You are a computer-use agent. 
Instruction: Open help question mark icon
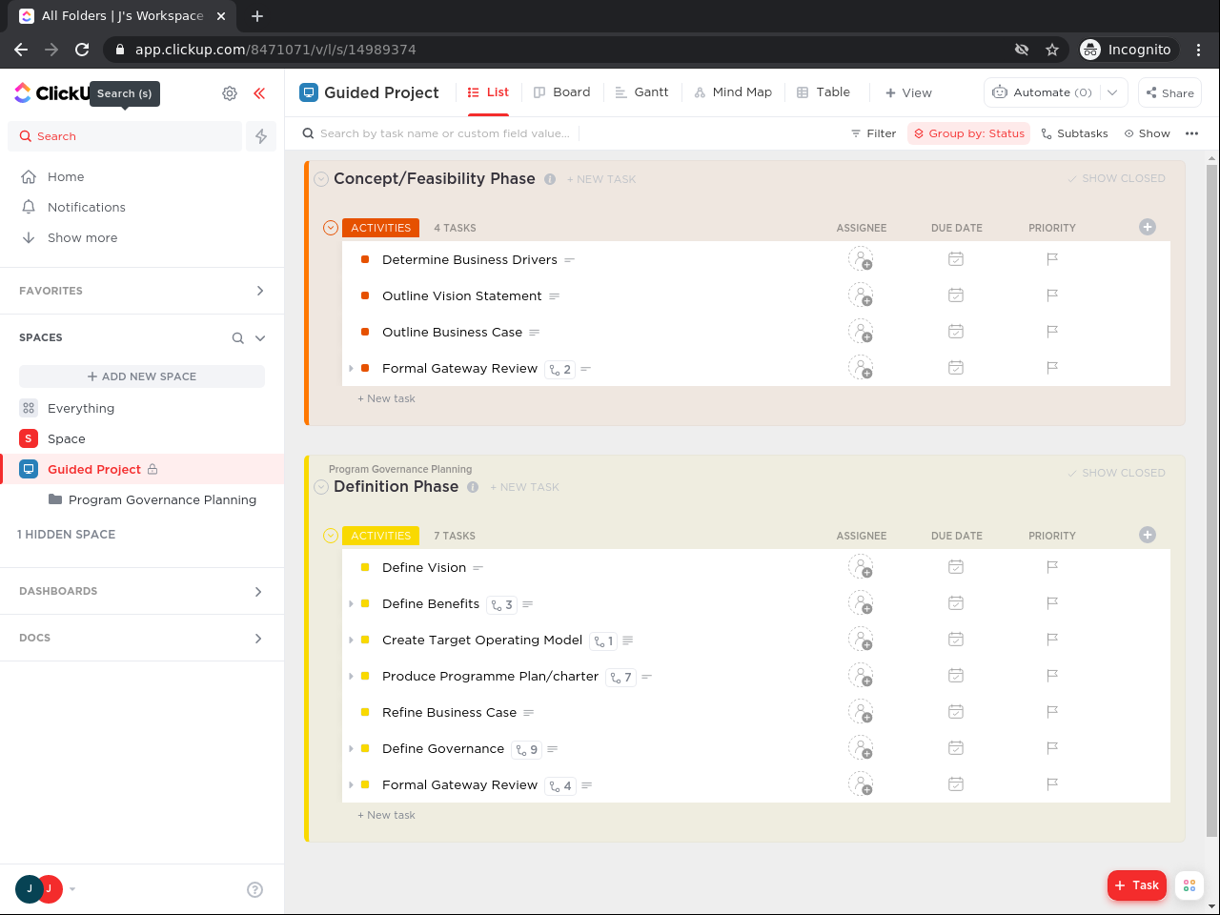click(254, 889)
